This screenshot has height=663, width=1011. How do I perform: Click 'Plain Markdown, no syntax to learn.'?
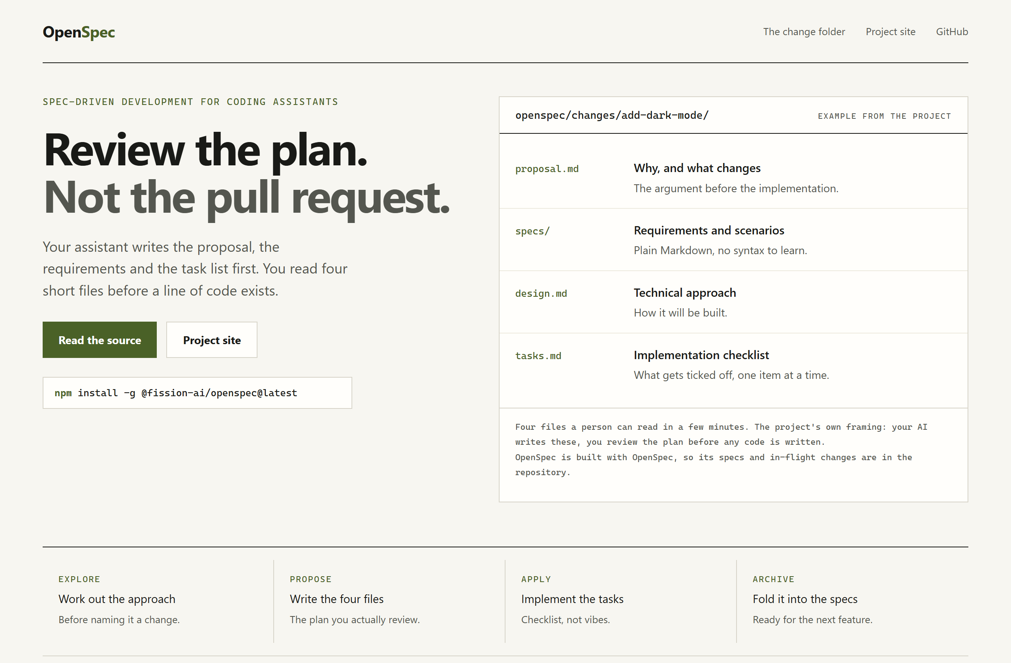[x=720, y=251]
